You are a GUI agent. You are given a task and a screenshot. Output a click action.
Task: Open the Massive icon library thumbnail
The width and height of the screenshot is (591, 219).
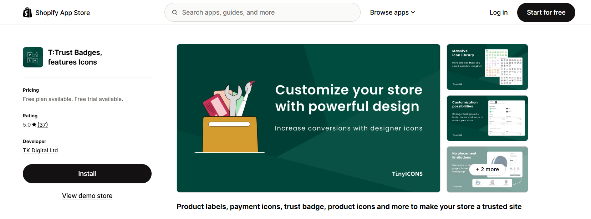[487, 67]
